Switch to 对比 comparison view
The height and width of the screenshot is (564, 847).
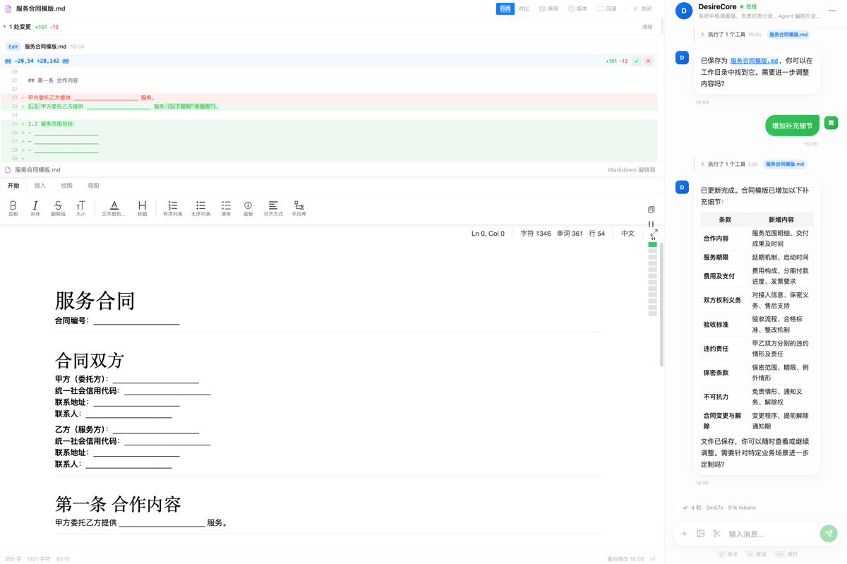pyautogui.click(x=525, y=8)
